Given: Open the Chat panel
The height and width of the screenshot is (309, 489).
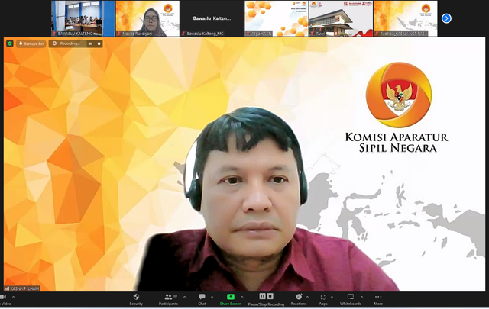Looking at the screenshot, I should point(202,299).
